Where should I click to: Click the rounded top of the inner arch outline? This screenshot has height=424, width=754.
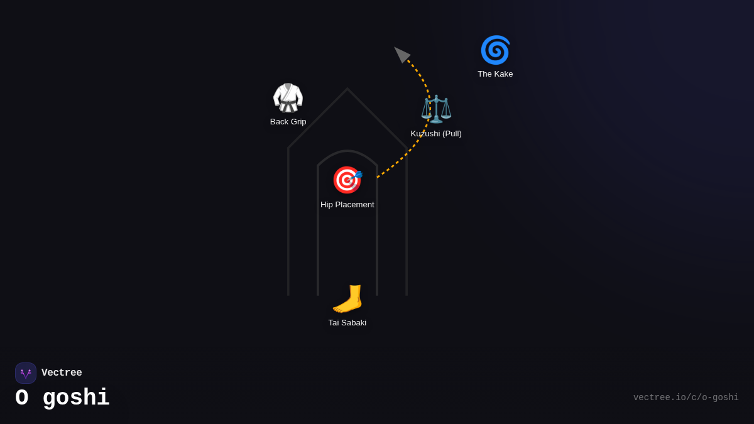(x=347, y=151)
